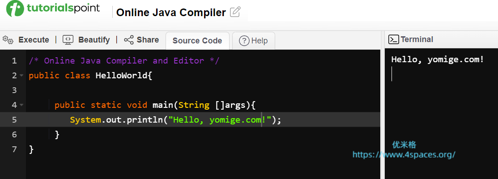Open the 4spaces.org watermark link

pyautogui.click(x=404, y=155)
